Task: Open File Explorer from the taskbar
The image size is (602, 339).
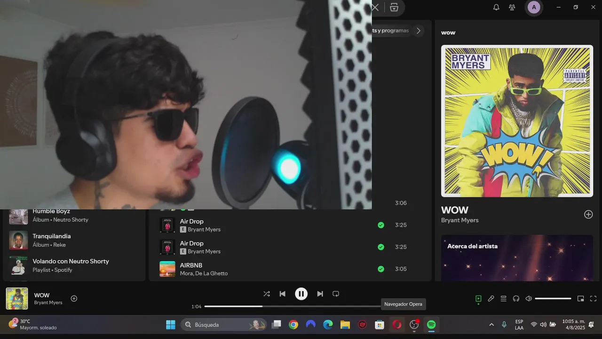Action: pyautogui.click(x=345, y=324)
